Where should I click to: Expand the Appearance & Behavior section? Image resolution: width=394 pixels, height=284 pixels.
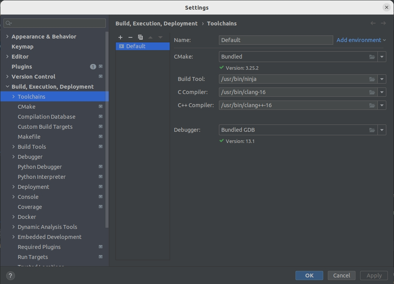click(7, 37)
